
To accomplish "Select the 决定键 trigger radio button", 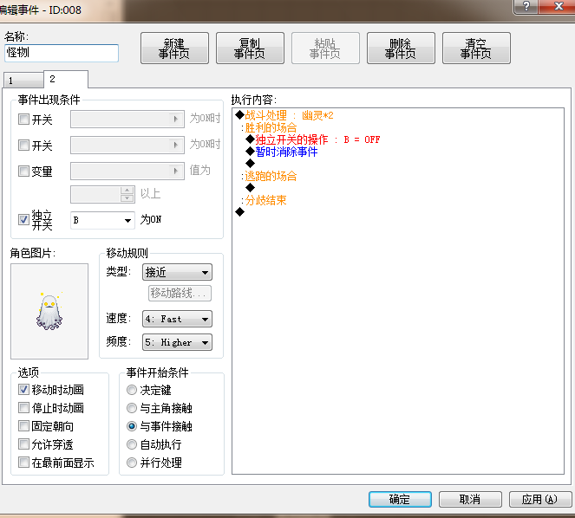I will click(x=132, y=390).
